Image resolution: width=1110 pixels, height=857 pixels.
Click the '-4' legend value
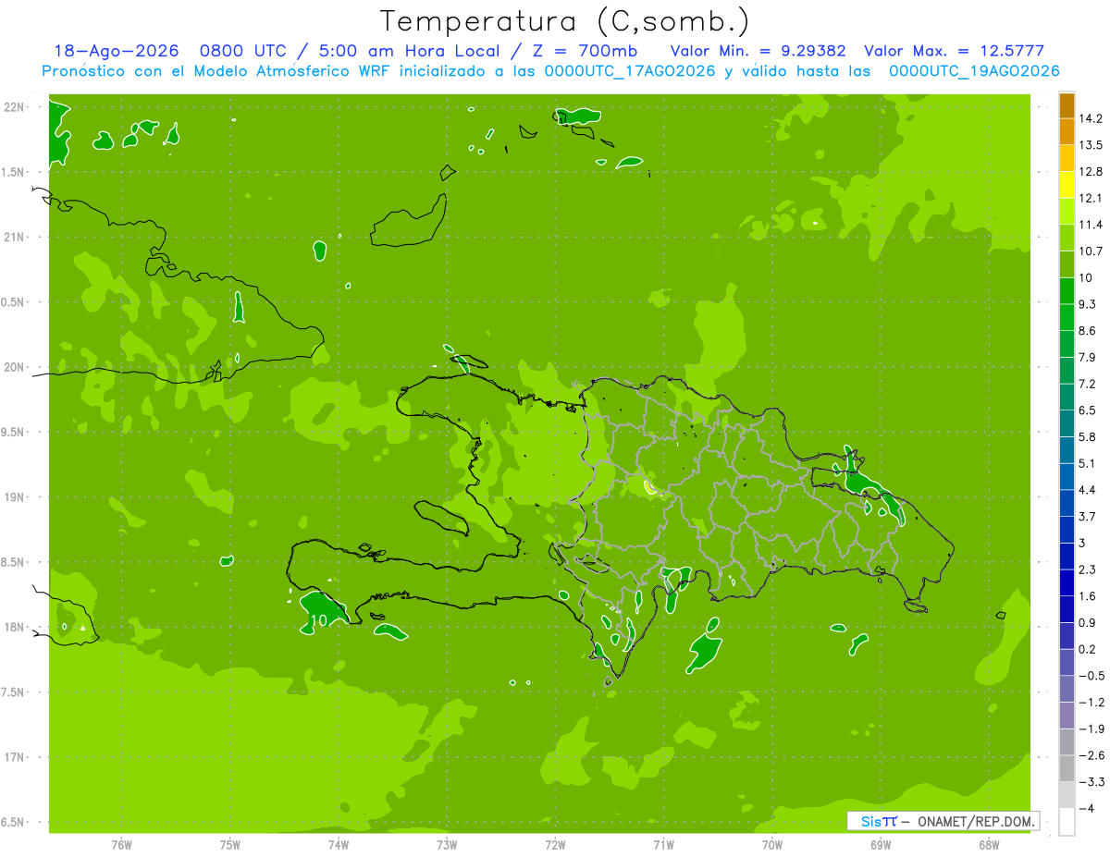1087,809
